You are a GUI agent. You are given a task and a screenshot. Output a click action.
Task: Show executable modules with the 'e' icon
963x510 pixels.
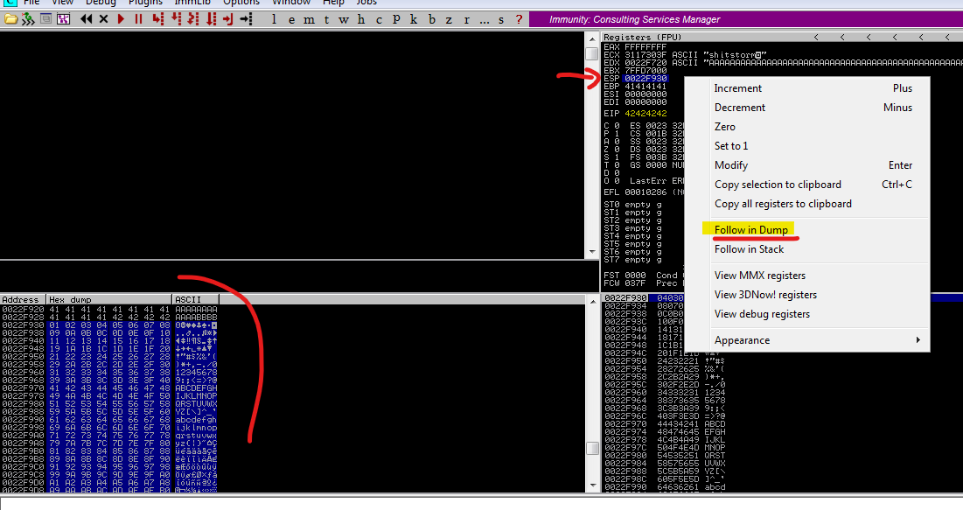point(291,19)
